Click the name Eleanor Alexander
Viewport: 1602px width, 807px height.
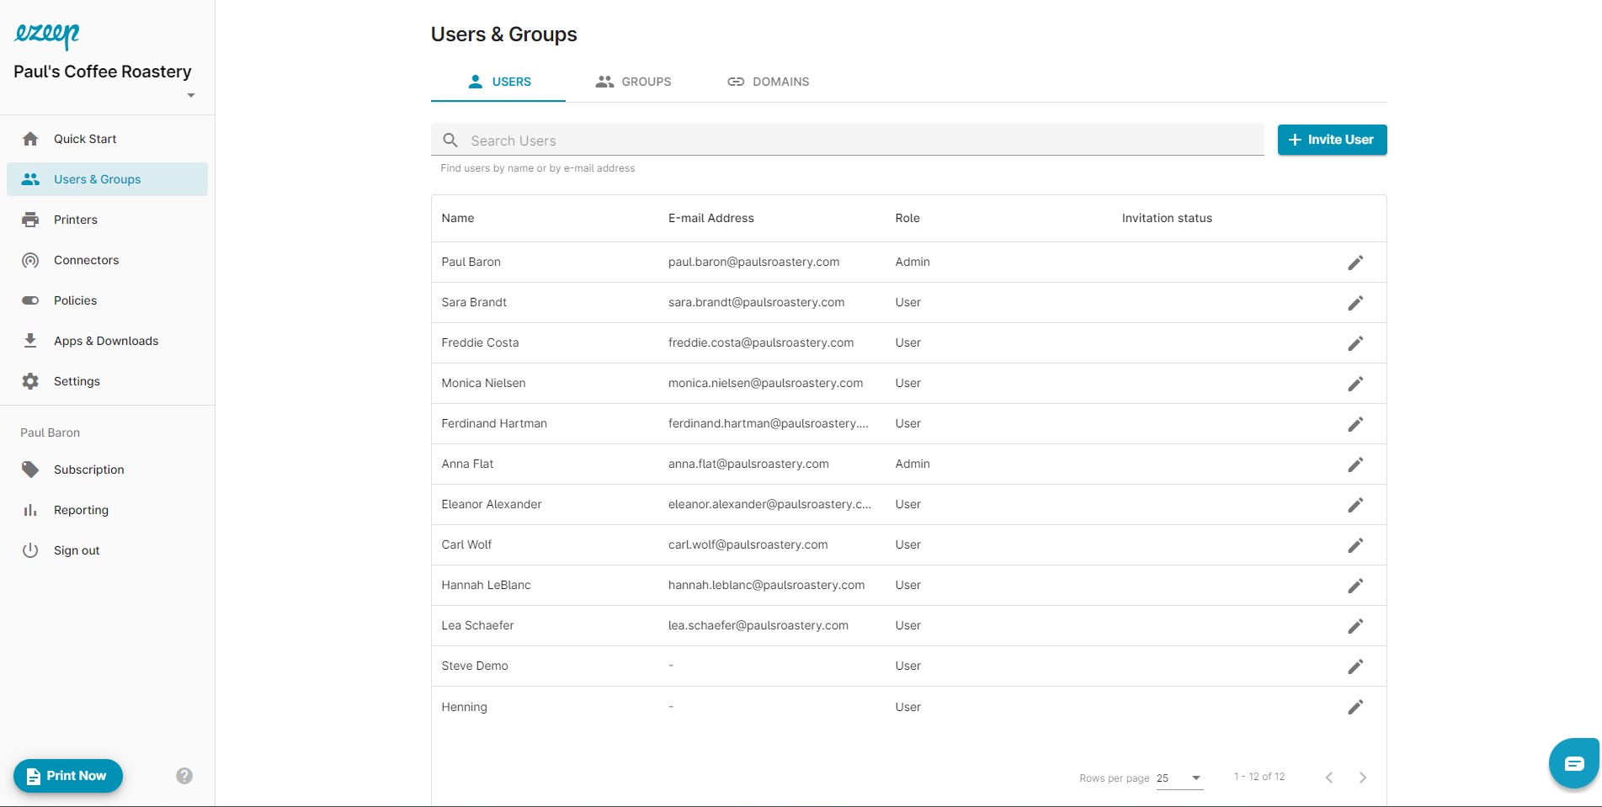pos(492,504)
